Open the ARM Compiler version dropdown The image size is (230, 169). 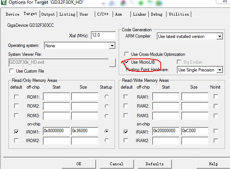[x=190, y=36]
